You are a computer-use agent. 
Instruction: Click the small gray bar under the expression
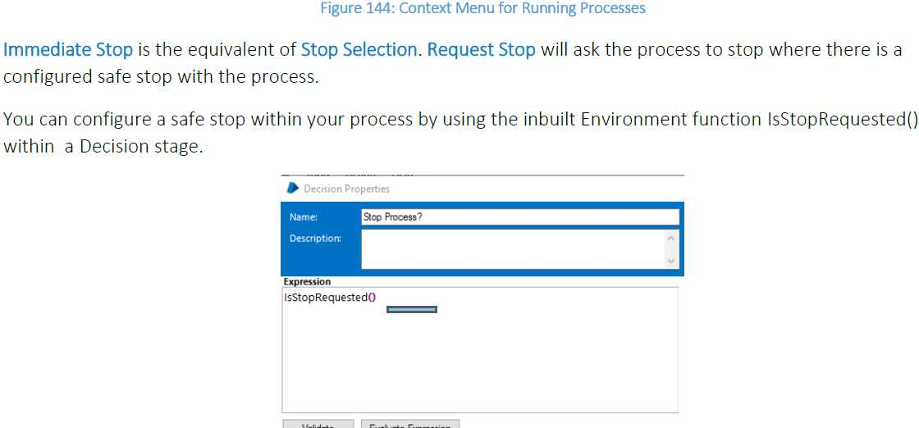coord(412,309)
